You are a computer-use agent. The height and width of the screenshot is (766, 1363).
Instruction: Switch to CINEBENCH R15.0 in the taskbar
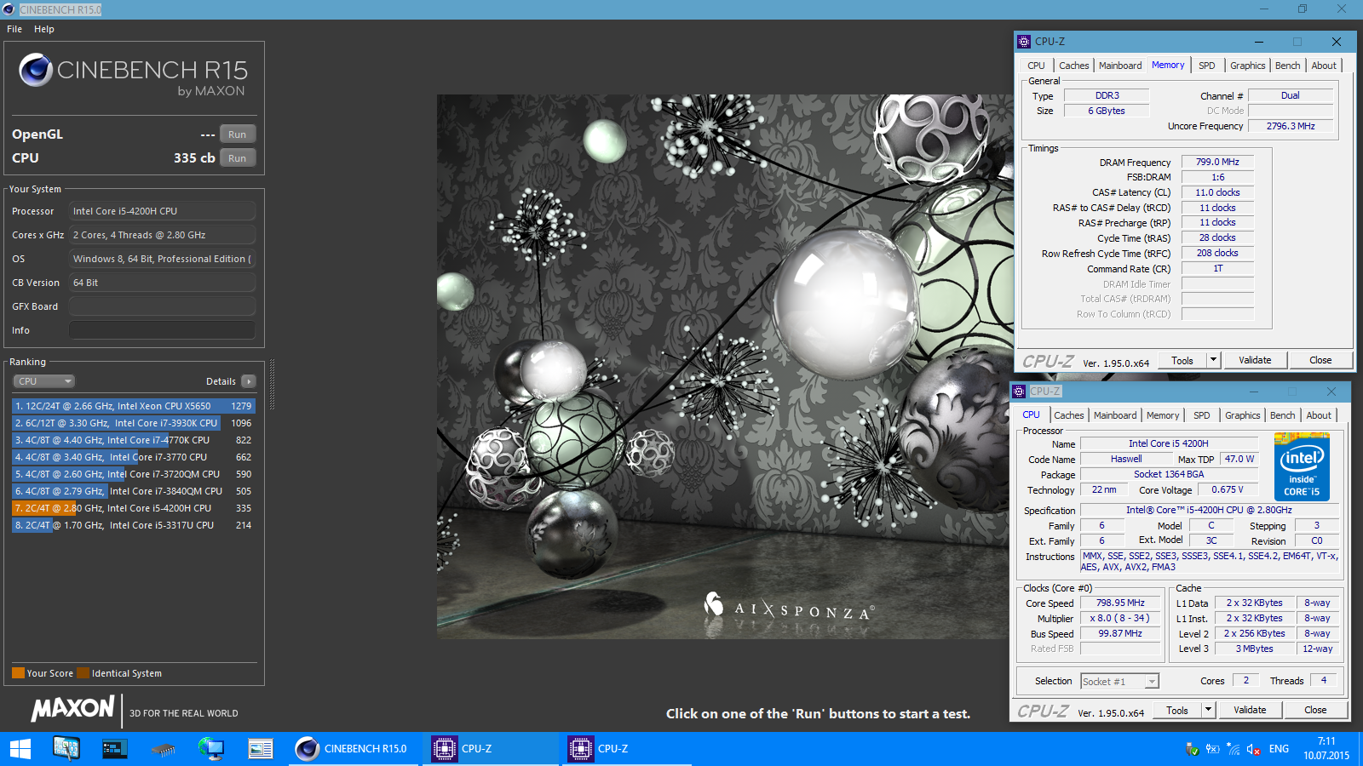(x=353, y=749)
